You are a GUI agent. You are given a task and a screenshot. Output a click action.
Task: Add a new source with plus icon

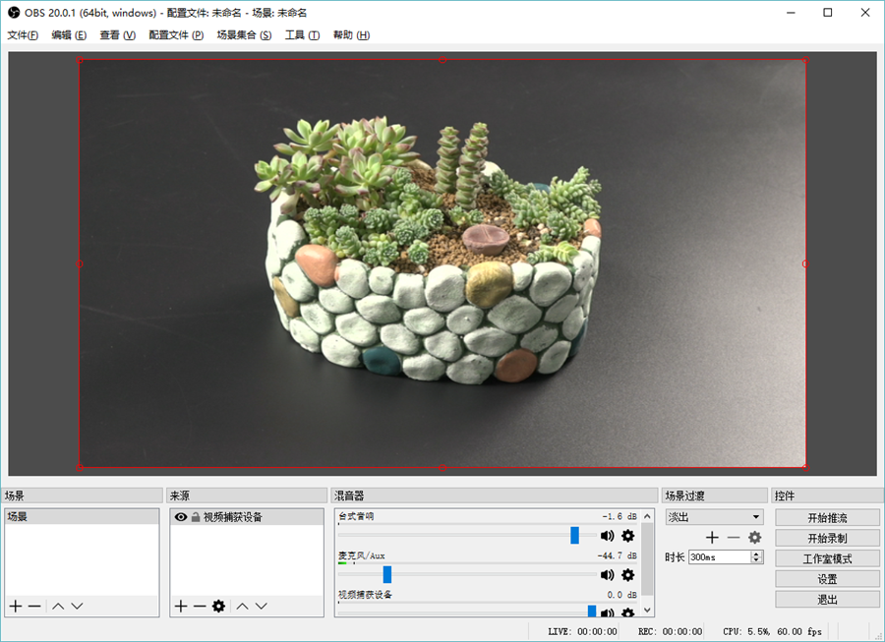180,607
